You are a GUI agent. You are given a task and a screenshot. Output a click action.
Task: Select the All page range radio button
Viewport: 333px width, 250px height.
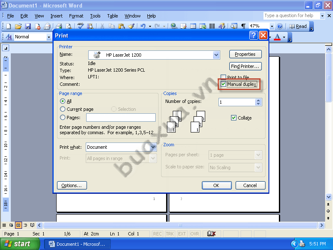(62, 101)
